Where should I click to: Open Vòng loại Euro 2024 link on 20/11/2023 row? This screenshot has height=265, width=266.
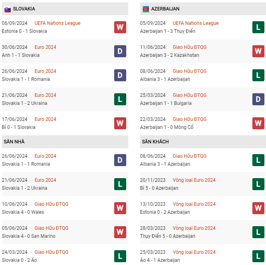(x=194, y=180)
